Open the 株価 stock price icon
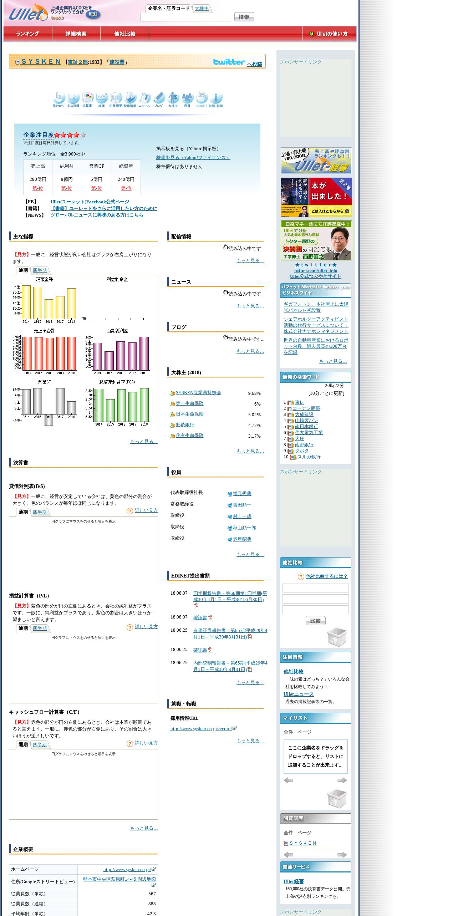 102,100
